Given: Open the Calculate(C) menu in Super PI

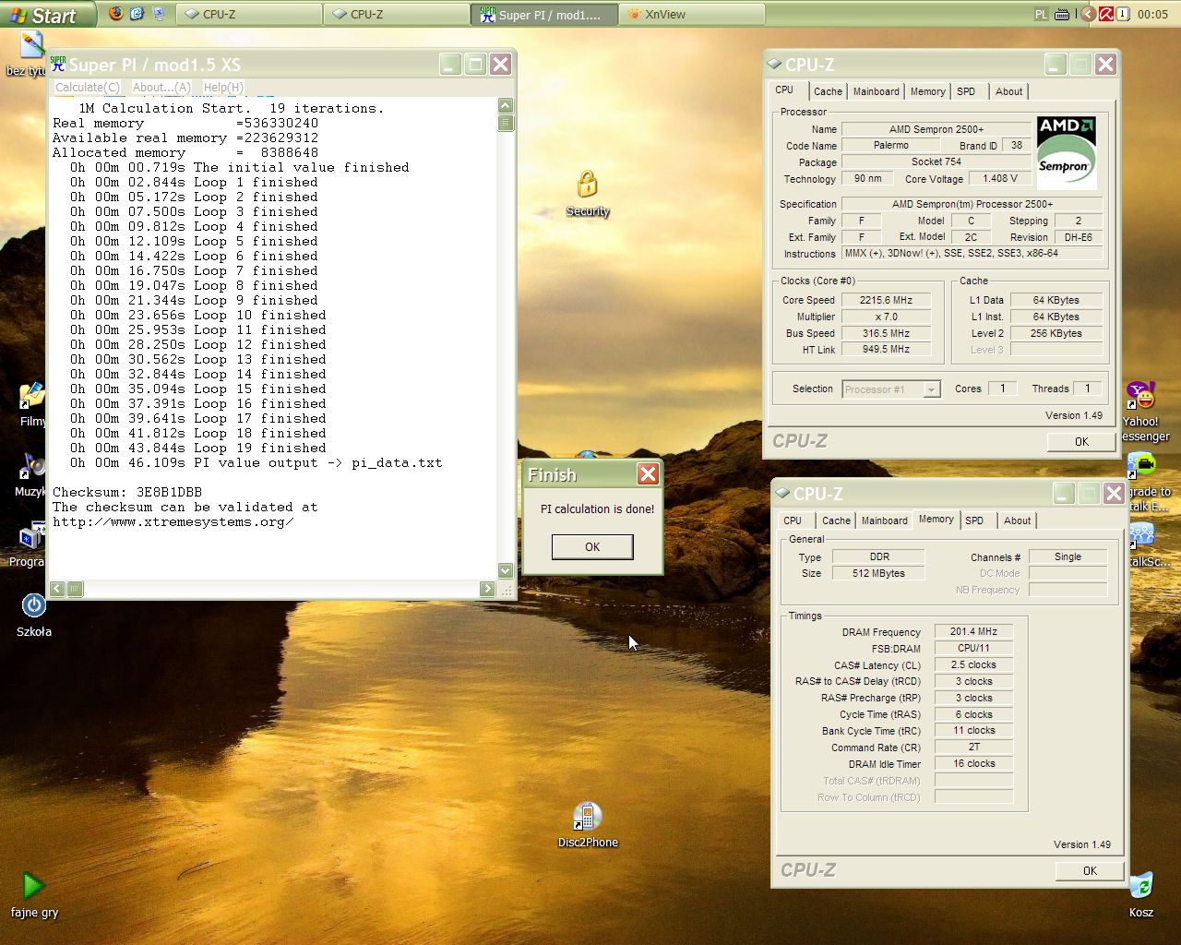Looking at the screenshot, I should (x=88, y=87).
